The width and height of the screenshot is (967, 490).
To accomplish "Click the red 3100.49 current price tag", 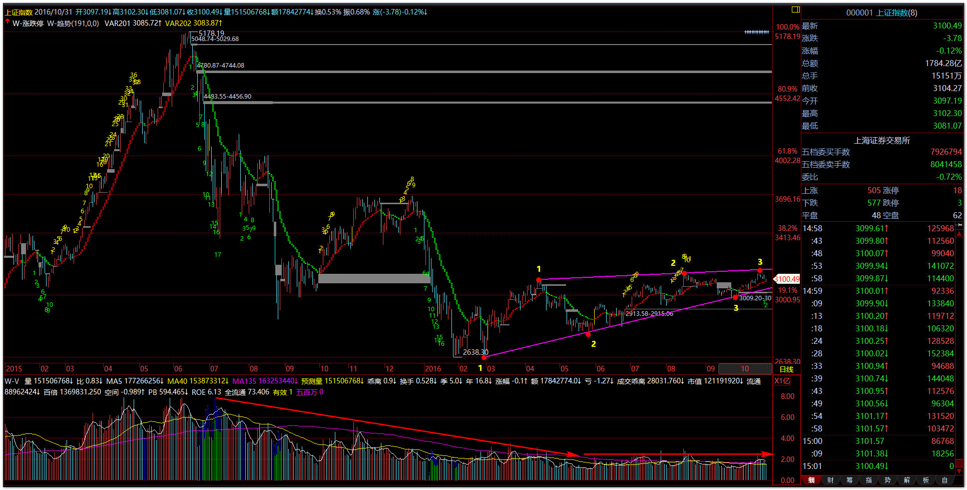I will coord(787,279).
